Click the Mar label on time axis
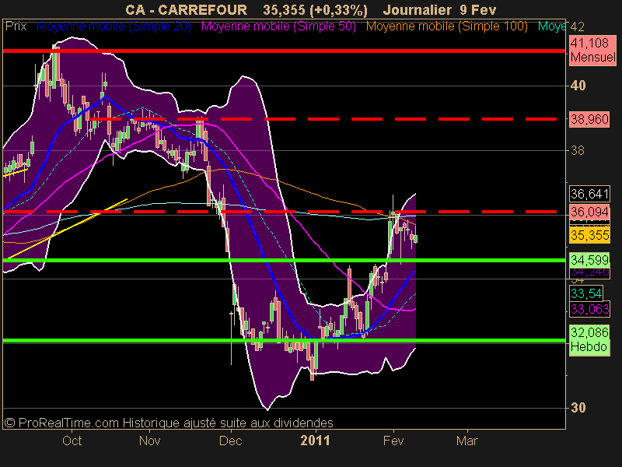This screenshot has height=467, width=622. click(x=467, y=441)
